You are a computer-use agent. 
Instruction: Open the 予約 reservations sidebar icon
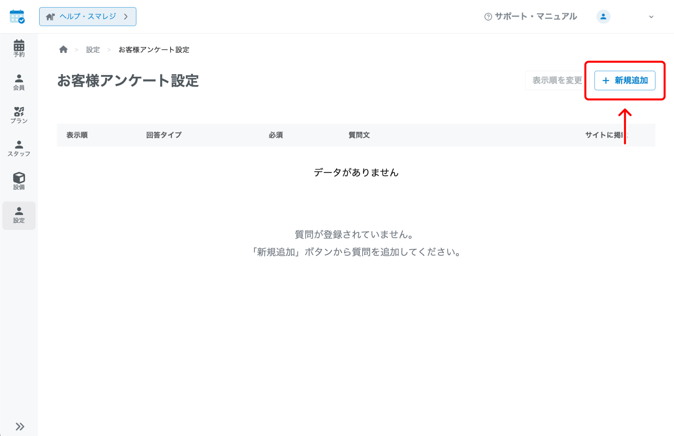19,49
